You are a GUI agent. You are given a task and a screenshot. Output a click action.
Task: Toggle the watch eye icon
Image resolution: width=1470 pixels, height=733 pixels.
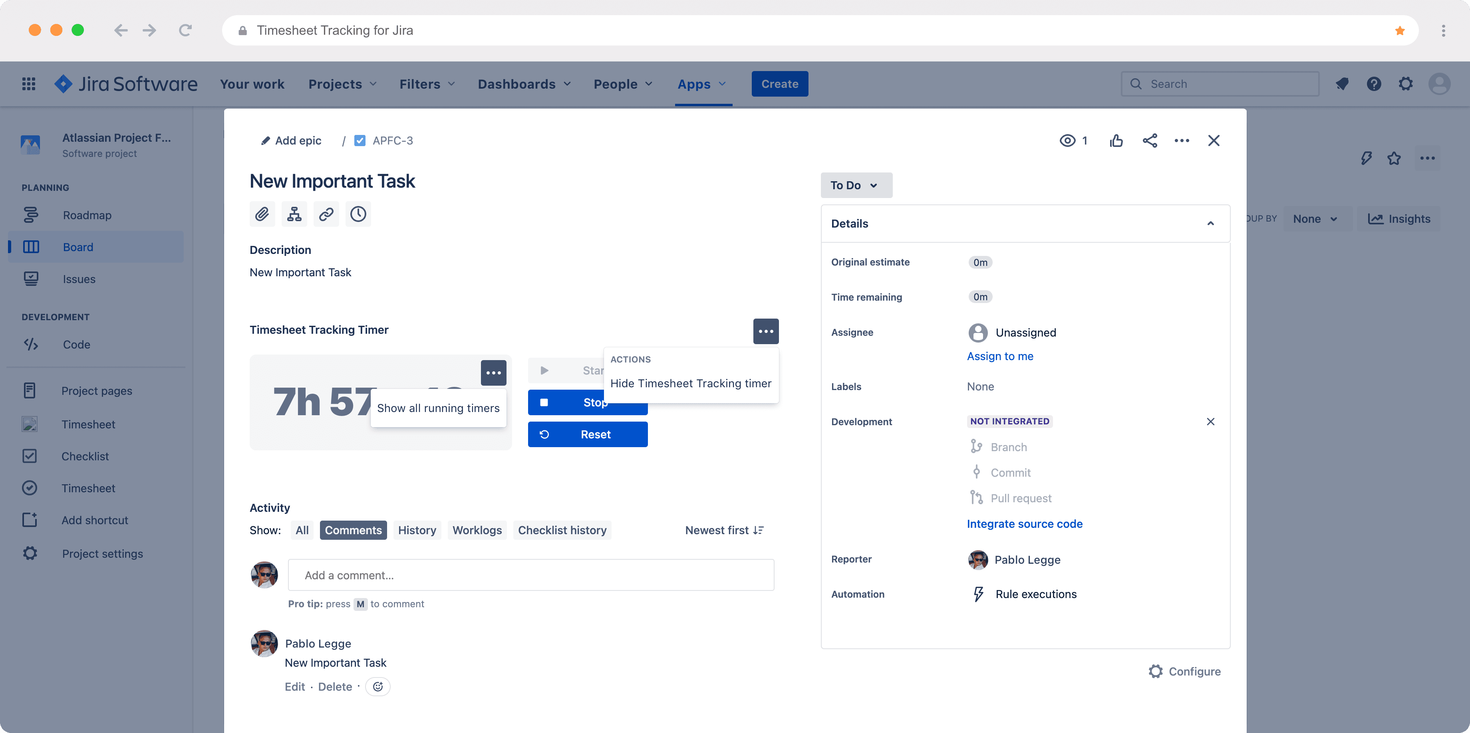(1067, 140)
